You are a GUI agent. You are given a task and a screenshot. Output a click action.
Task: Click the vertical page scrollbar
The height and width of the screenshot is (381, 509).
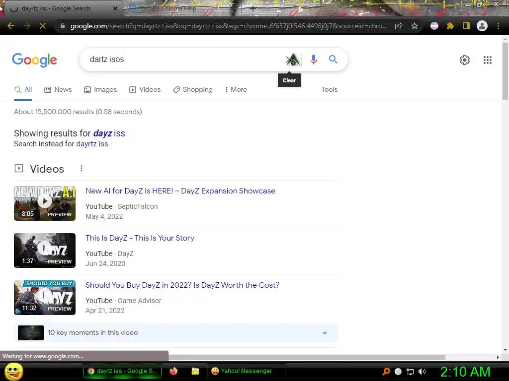505,71
